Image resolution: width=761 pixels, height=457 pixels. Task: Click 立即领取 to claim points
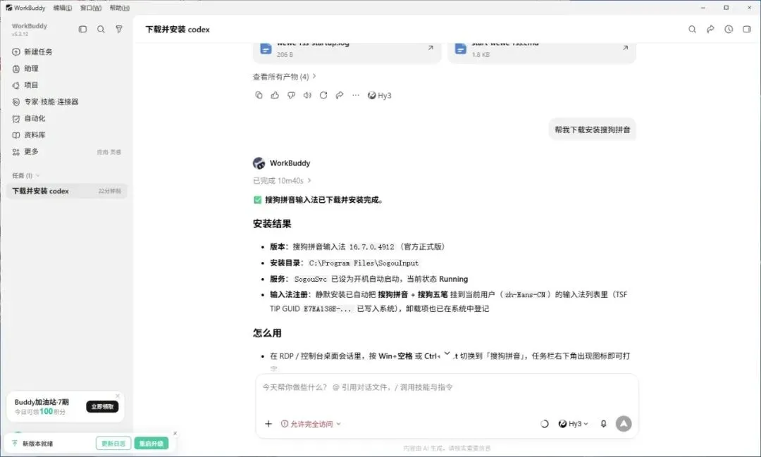(x=102, y=406)
